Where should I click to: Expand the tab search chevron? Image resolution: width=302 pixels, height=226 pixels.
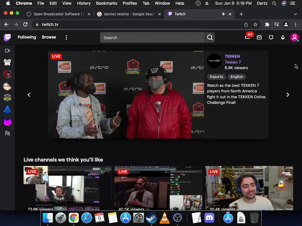(x=296, y=14)
